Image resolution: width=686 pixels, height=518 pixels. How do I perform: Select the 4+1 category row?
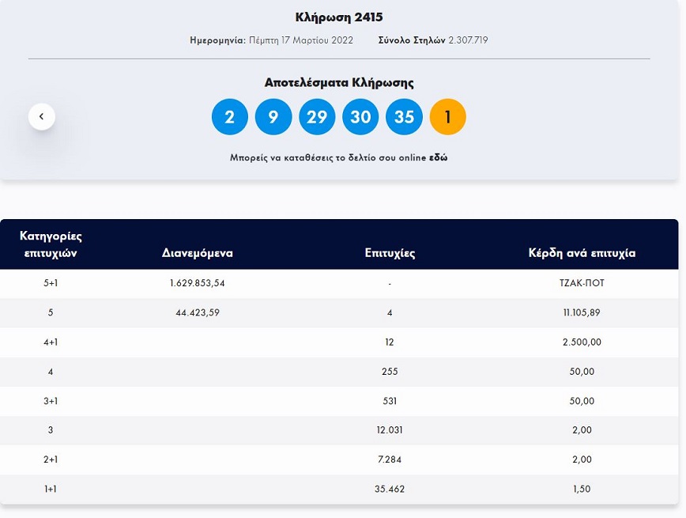click(51, 342)
